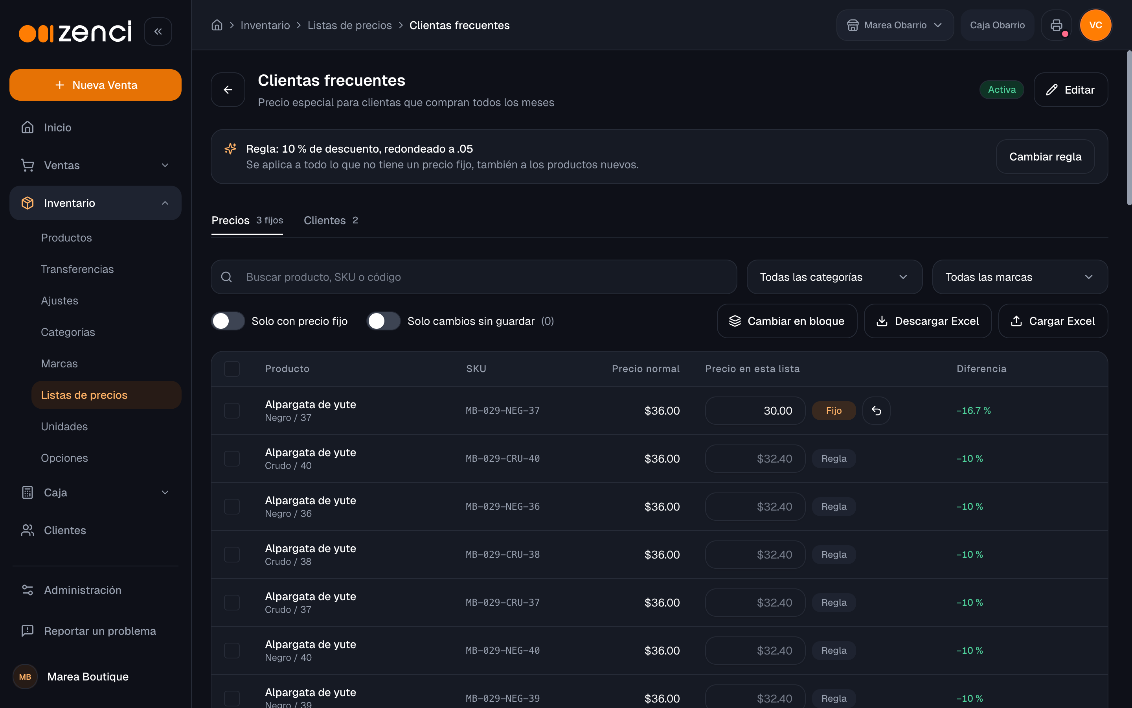Toggle Solo cambios sin guardar switch
The height and width of the screenshot is (708, 1132).
384,321
